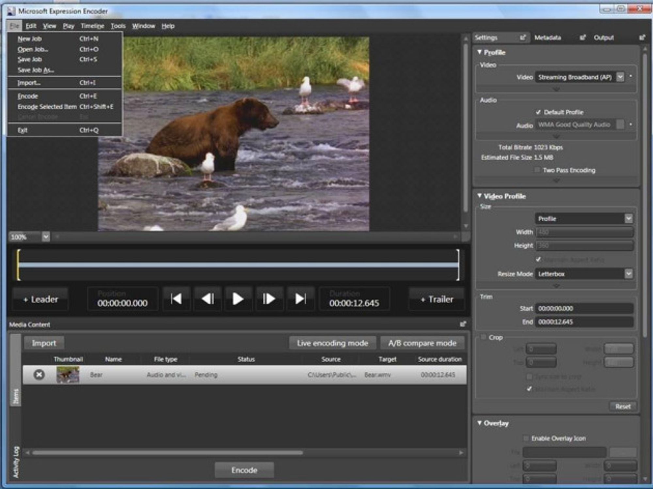This screenshot has height=489, width=653.
Task: Click the Expression Encoder title bar icon
Action: [x=11, y=11]
